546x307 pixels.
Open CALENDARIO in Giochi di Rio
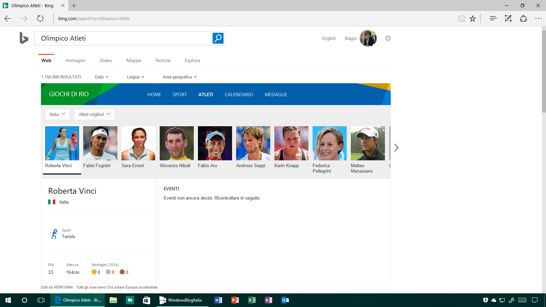coord(239,94)
